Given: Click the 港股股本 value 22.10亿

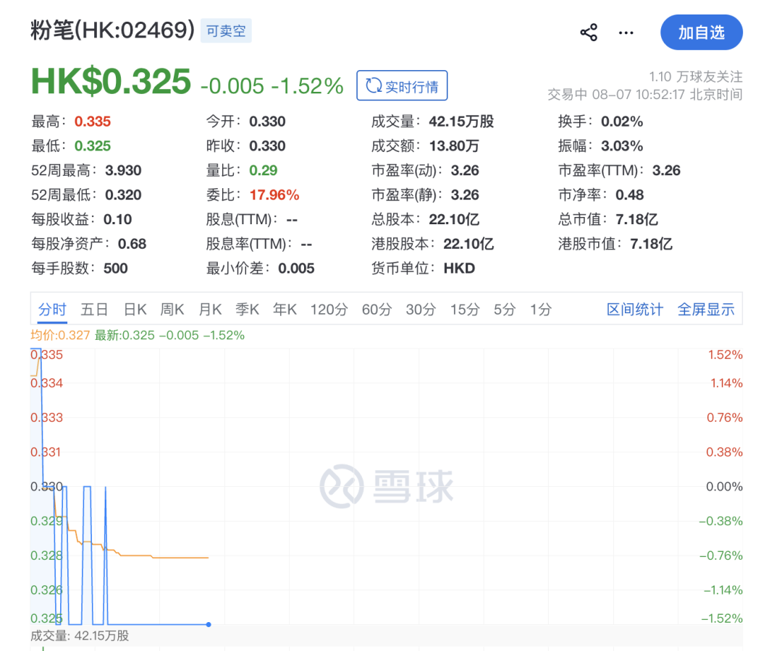Looking at the screenshot, I should coord(468,244).
